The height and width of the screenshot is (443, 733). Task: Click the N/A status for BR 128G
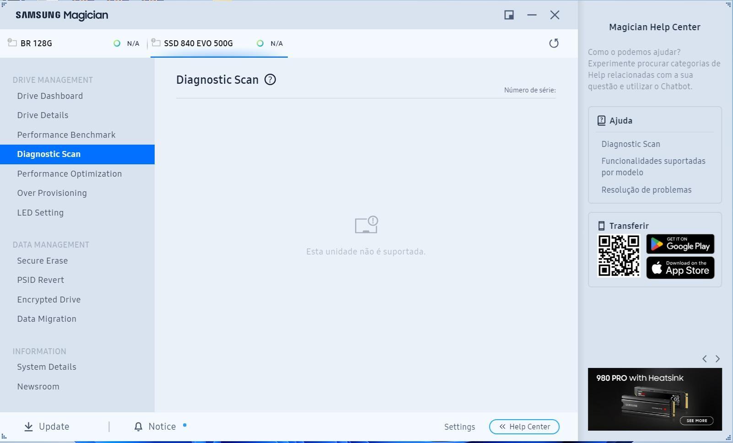[x=133, y=43]
